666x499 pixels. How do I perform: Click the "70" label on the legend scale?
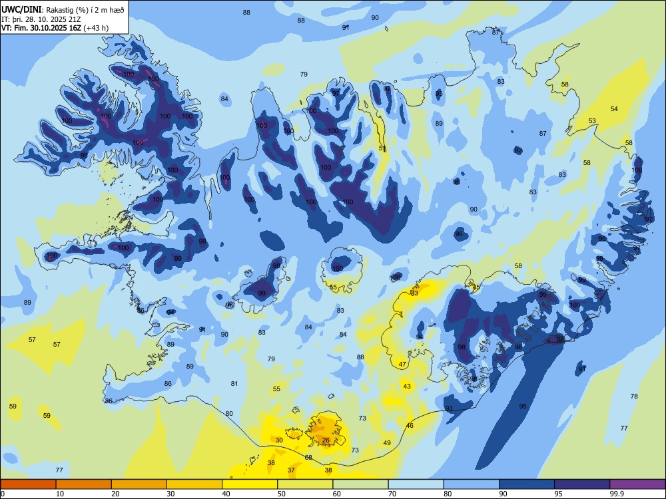click(x=392, y=494)
